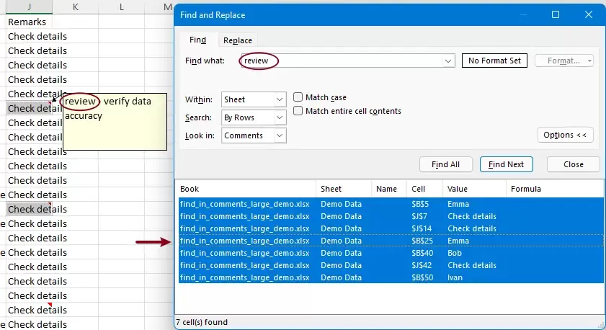The image size is (606, 330).
Task: Click the Find Next button
Action: [x=507, y=164]
